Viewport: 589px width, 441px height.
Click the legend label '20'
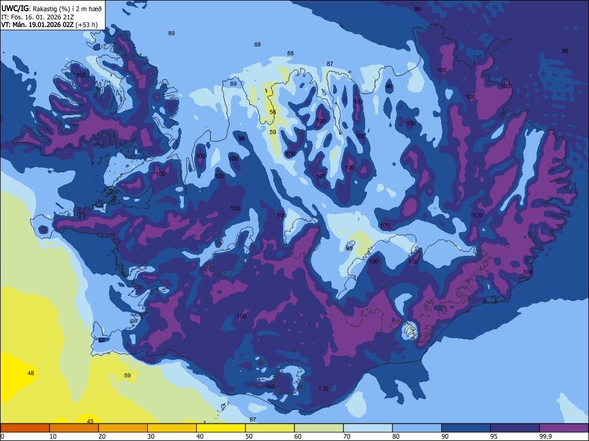coord(102,436)
